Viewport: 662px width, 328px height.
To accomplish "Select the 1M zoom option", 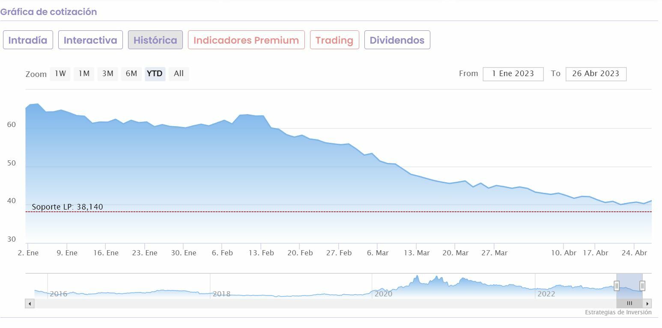I will point(84,74).
